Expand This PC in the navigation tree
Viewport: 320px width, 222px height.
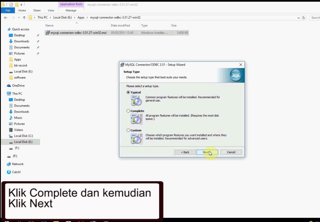(x=4, y=94)
